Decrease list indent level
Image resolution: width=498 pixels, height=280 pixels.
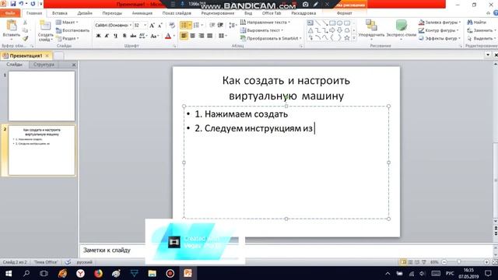(x=212, y=25)
